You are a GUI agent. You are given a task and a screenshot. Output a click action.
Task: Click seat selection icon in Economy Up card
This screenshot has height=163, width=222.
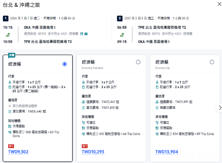(x=157, y=122)
